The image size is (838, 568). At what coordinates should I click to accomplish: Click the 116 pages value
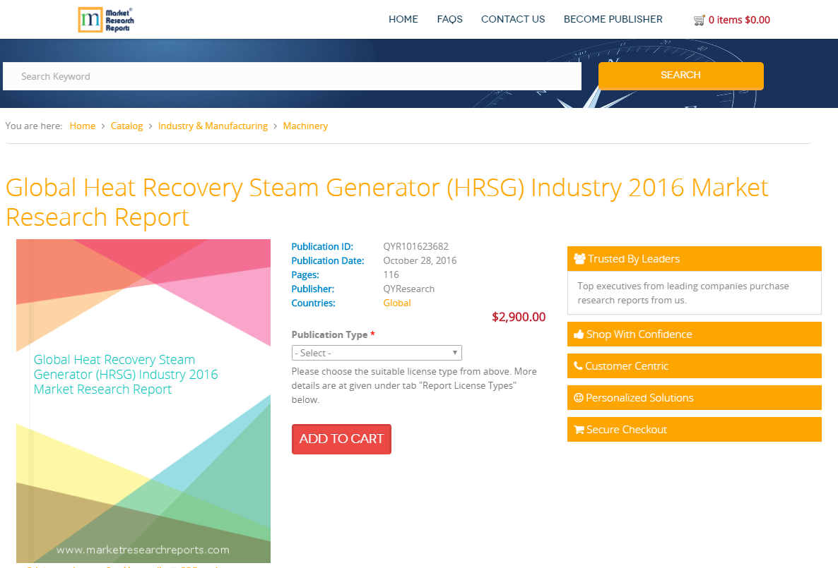point(391,275)
